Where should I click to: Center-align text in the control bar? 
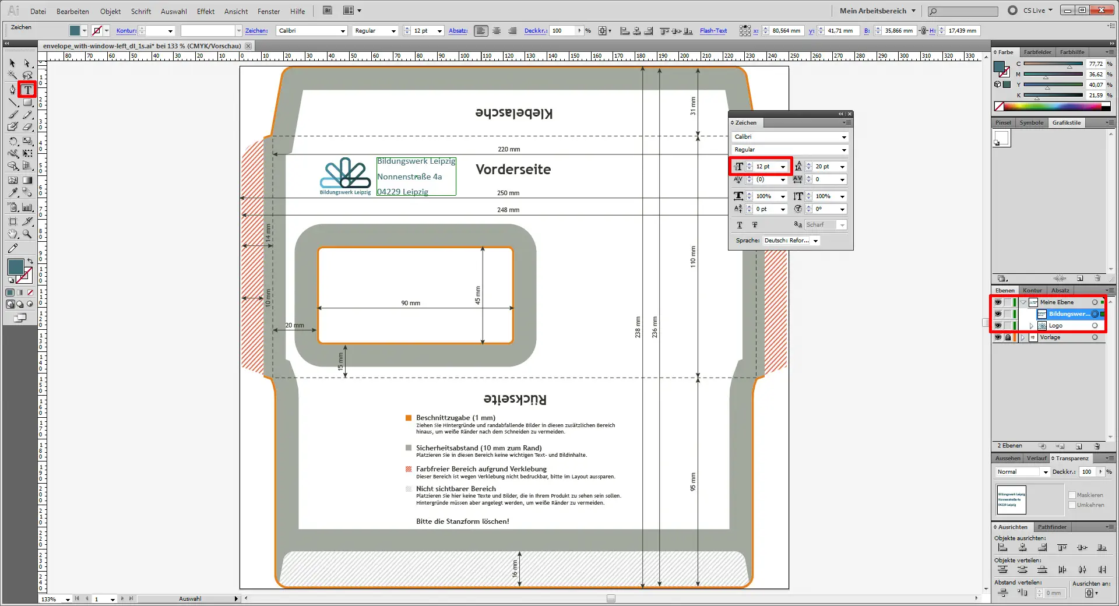click(x=497, y=31)
